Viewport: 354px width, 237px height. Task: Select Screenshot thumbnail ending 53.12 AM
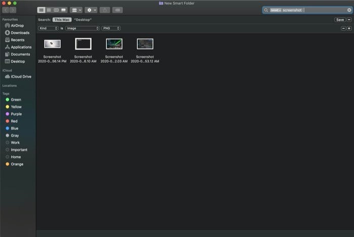[145, 44]
